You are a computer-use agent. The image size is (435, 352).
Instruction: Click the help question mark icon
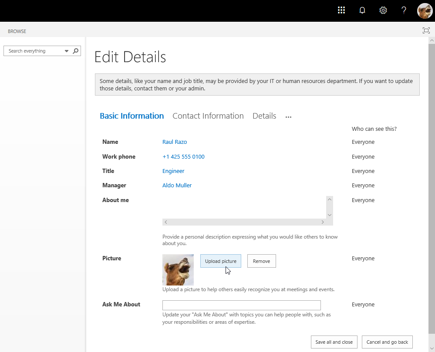click(x=404, y=10)
